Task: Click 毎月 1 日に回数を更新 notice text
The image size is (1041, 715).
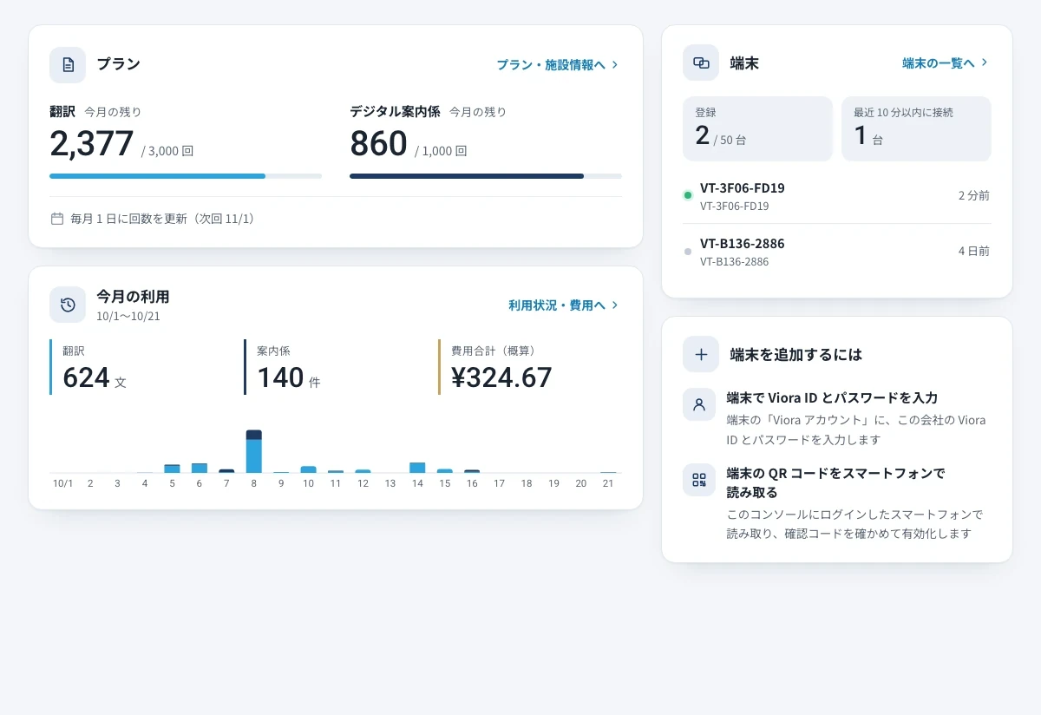Action: [162, 219]
